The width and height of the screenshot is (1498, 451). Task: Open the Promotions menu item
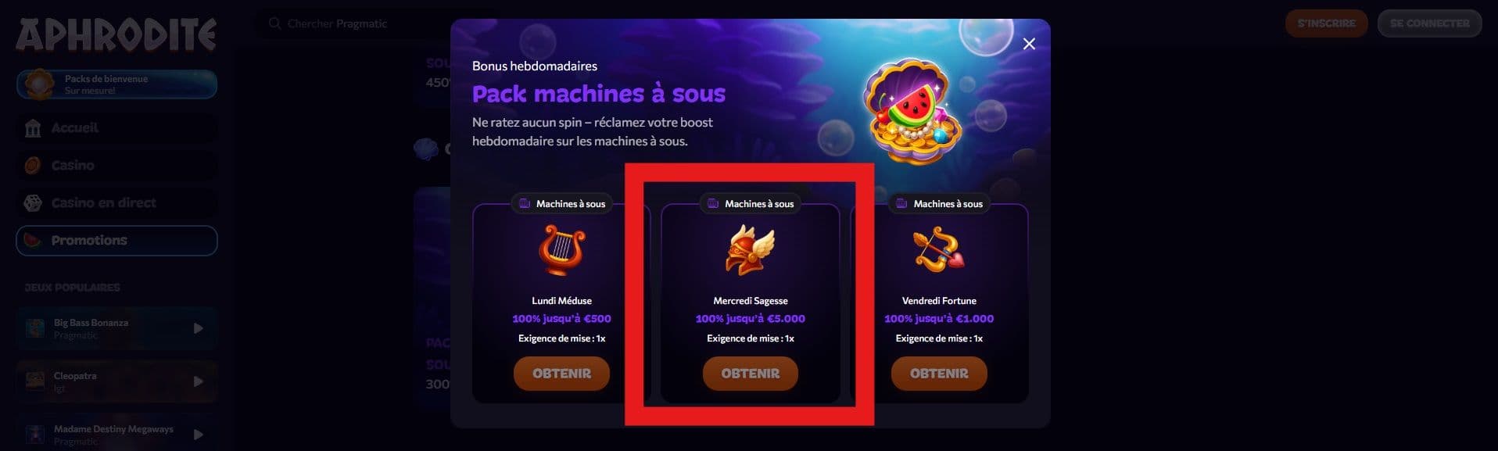[x=116, y=241]
